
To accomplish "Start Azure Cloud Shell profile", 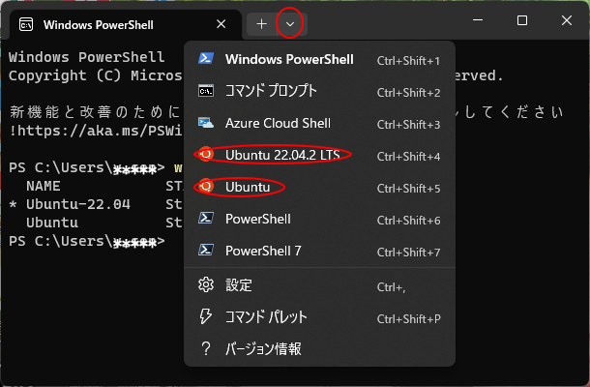I will pos(319,124).
